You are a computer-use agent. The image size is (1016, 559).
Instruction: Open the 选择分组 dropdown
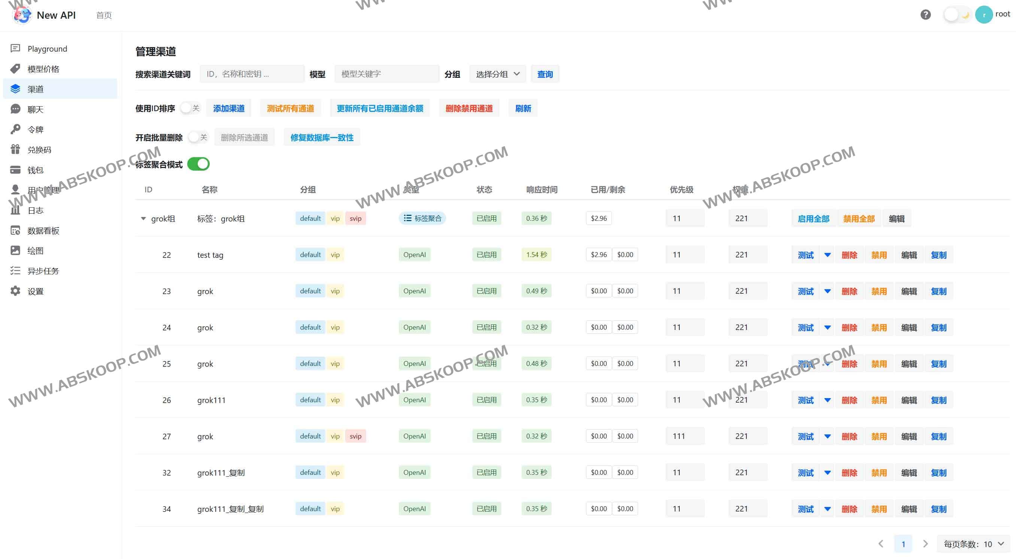(497, 74)
